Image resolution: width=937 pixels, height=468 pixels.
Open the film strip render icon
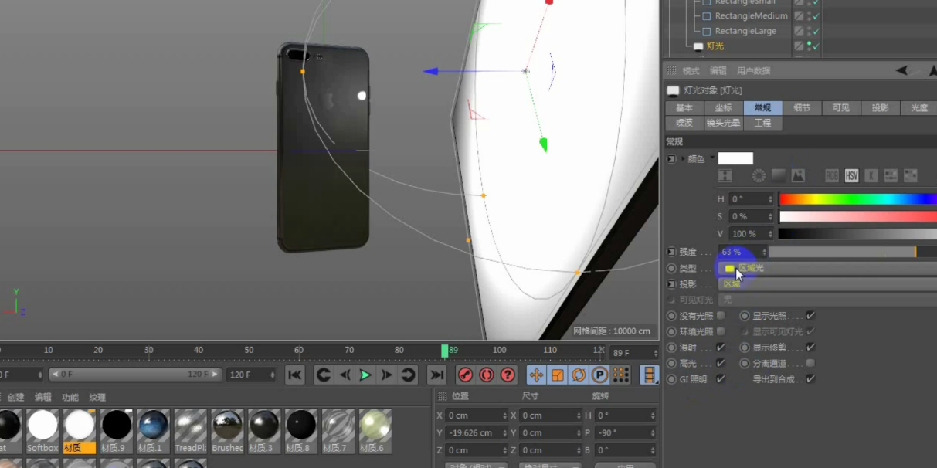tap(650, 375)
